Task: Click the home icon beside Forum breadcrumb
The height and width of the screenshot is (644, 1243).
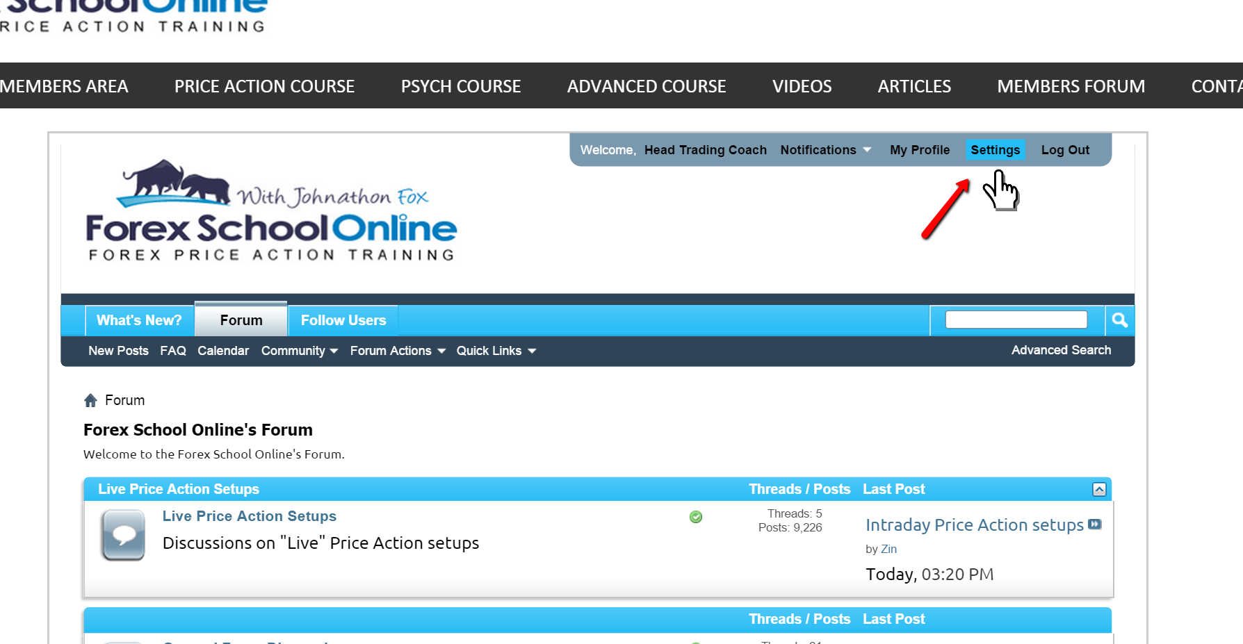Action: (90, 400)
